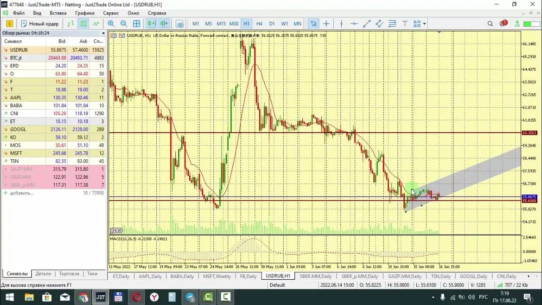The height and width of the screenshot is (305, 542).
Task: Open the MSFT,Weekly chart tab
Action: pyautogui.click(x=217, y=276)
